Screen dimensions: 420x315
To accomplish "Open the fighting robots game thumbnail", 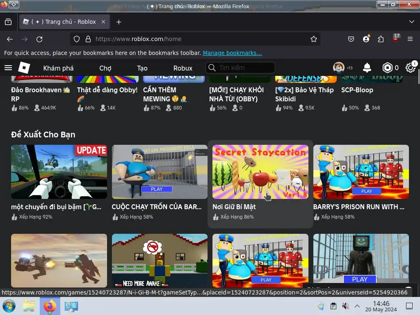I will [59, 260].
